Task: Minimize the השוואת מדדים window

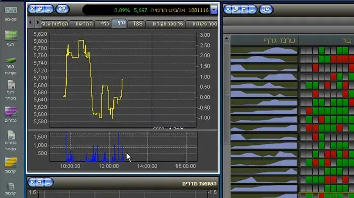Action: 48,182
